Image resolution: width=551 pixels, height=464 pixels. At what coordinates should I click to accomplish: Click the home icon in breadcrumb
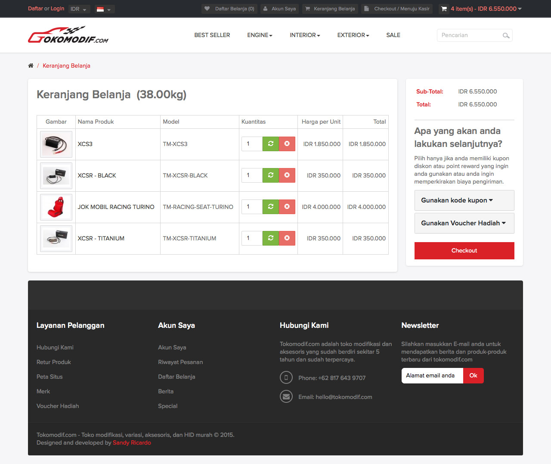[x=31, y=66]
